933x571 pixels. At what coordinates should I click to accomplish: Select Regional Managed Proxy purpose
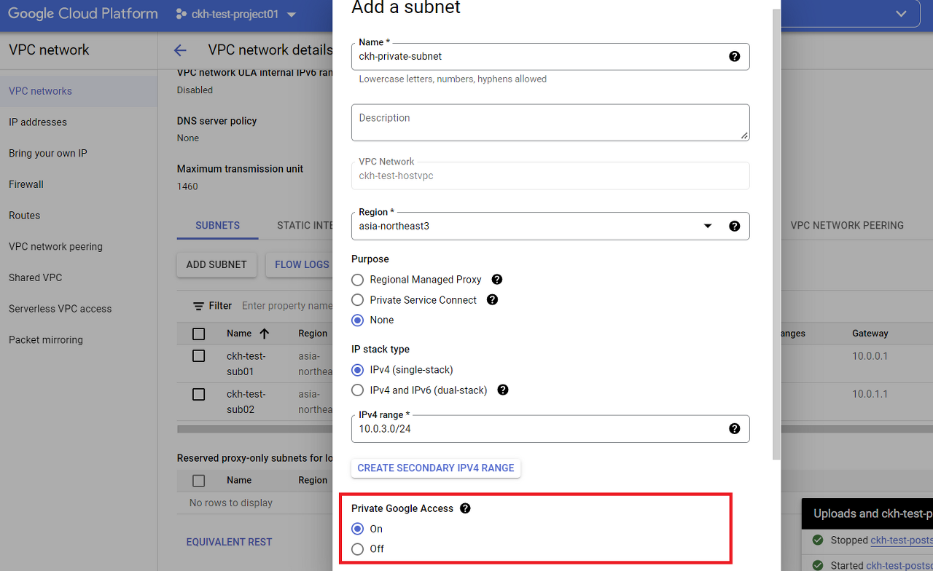point(357,280)
